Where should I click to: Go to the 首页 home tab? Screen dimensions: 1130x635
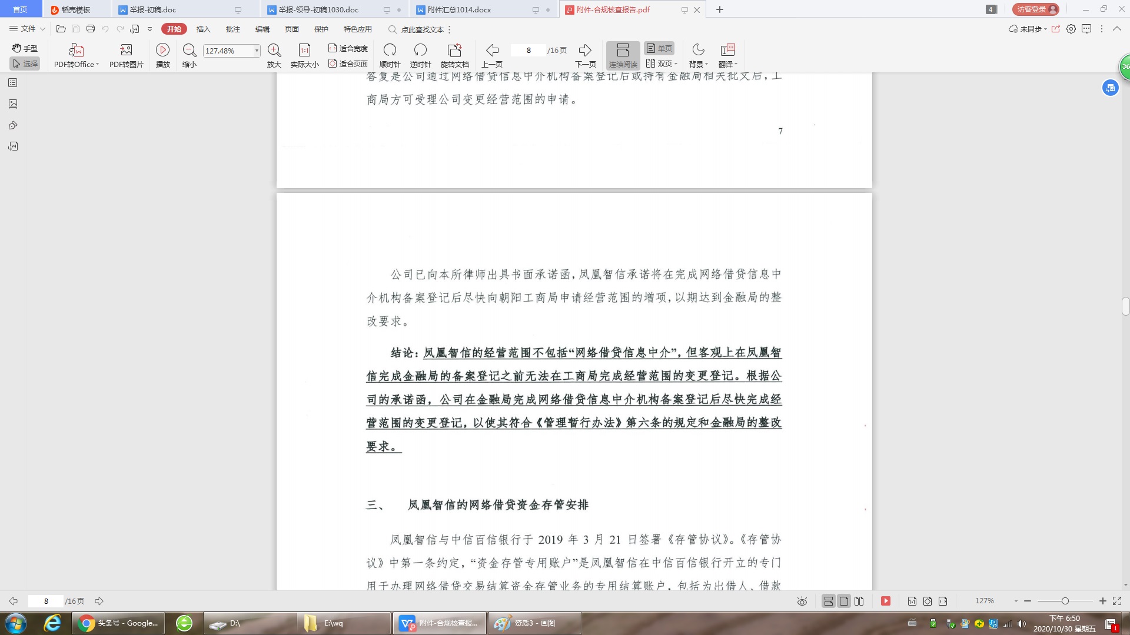click(x=20, y=9)
